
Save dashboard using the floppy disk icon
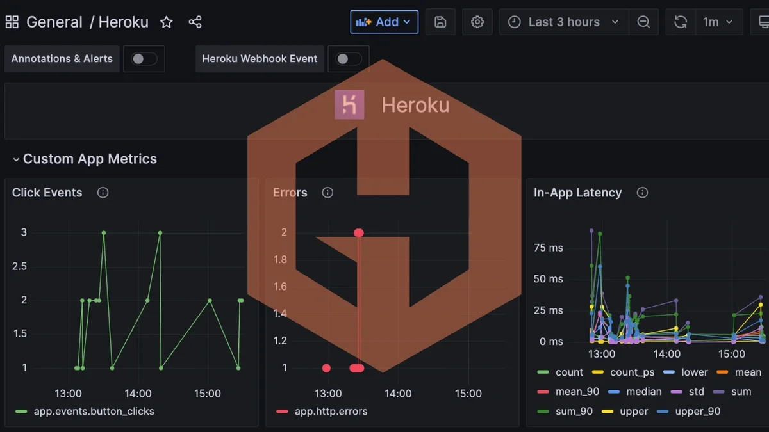440,22
